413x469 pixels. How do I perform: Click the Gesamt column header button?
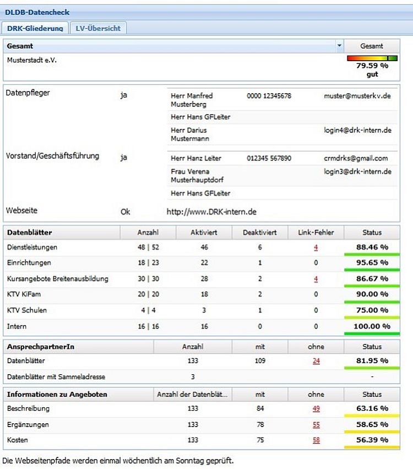(372, 46)
